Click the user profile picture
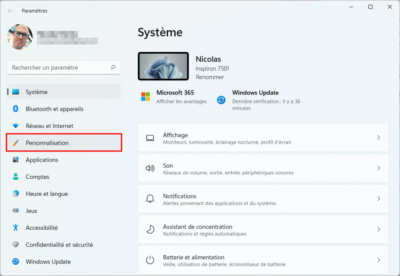The width and height of the screenshot is (400, 276). click(20, 37)
